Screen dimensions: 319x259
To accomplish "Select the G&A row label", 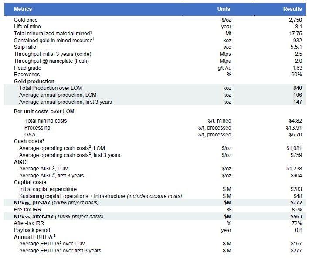I will [30, 135].
